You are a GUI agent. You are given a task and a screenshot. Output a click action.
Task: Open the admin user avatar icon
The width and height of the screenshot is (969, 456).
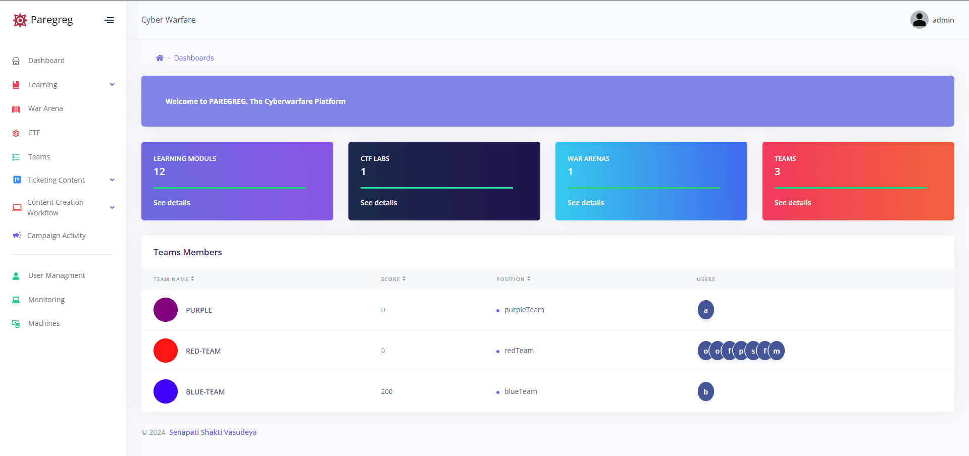click(919, 20)
